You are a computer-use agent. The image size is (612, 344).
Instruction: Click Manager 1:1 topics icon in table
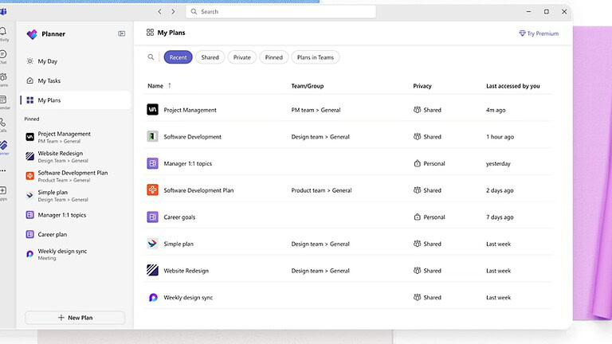point(153,163)
